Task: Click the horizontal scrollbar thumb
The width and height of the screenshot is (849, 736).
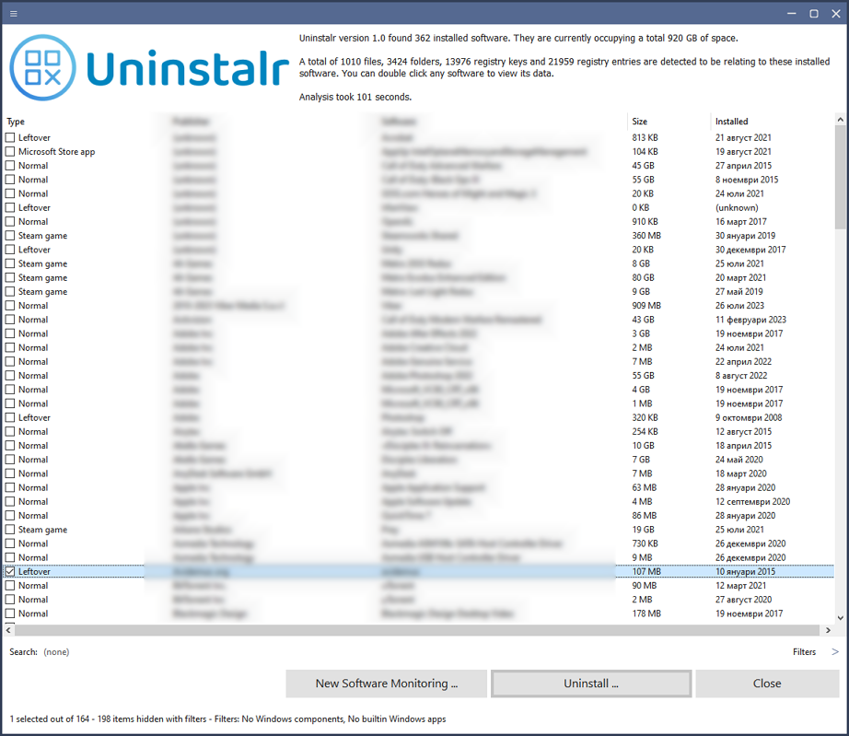Action: [417, 630]
